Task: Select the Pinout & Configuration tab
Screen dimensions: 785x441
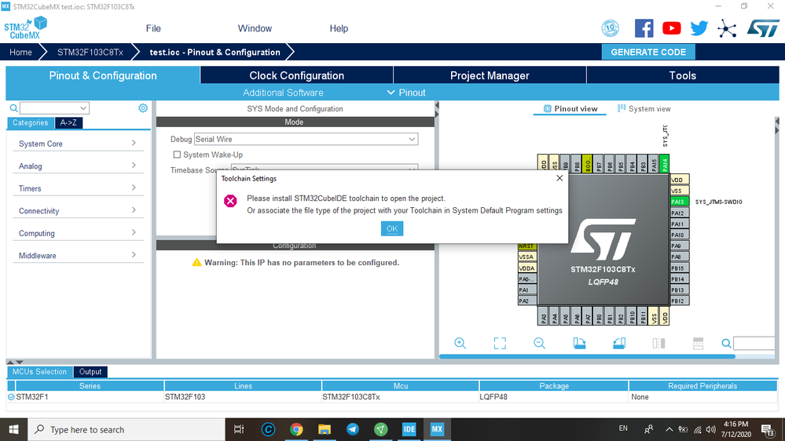Action: pyautogui.click(x=103, y=75)
